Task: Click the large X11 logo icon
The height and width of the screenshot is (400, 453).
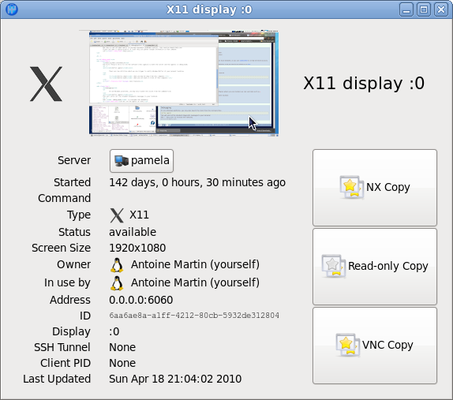Action: [46, 84]
